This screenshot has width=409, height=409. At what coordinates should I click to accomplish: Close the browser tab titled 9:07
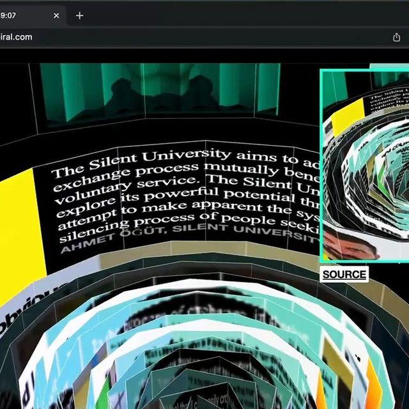click(x=56, y=15)
